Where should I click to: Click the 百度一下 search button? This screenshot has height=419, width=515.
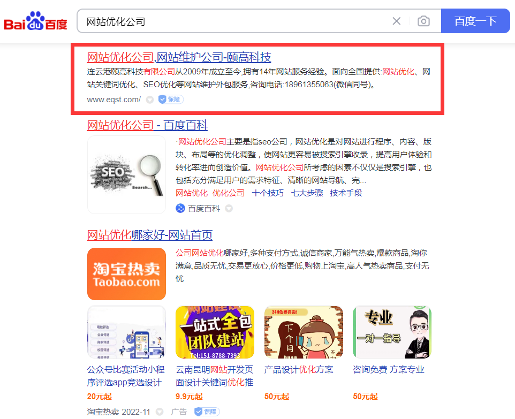[475, 21]
